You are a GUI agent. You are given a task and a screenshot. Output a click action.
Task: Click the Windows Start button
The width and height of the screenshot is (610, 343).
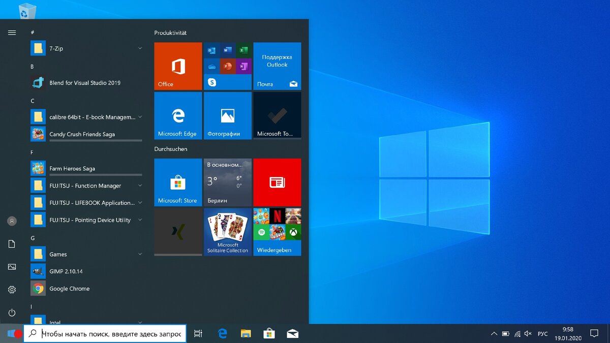click(x=12, y=333)
